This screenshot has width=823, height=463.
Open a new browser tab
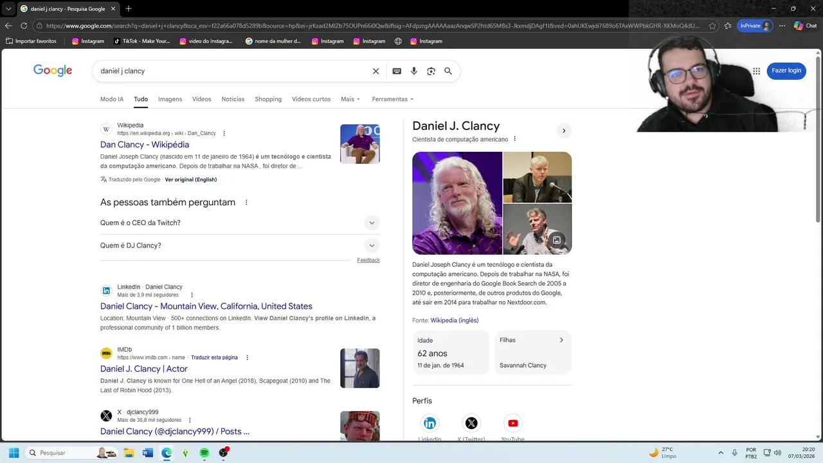pos(129,8)
